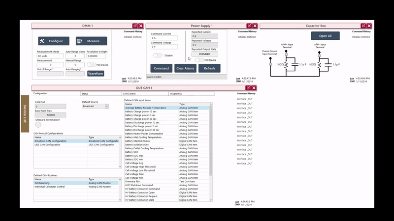Click the Baud Rate field

click(x=50, y=115)
